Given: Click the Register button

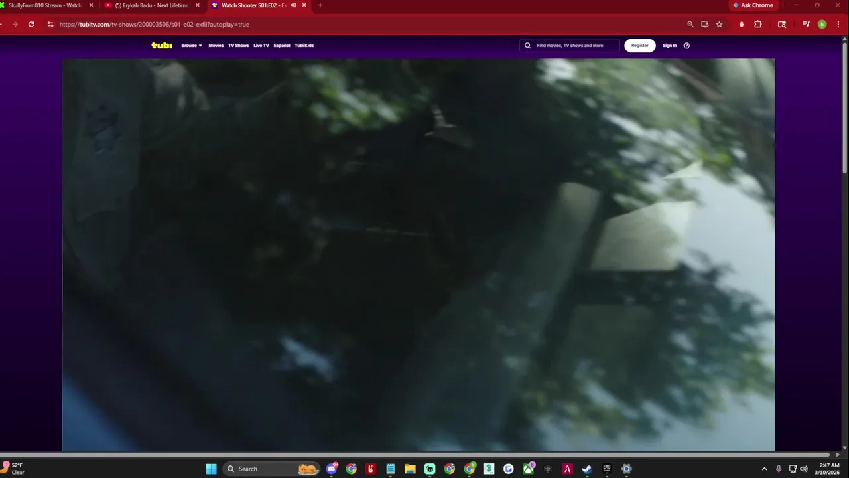Looking at the screenshot, I should coord(640,46).
